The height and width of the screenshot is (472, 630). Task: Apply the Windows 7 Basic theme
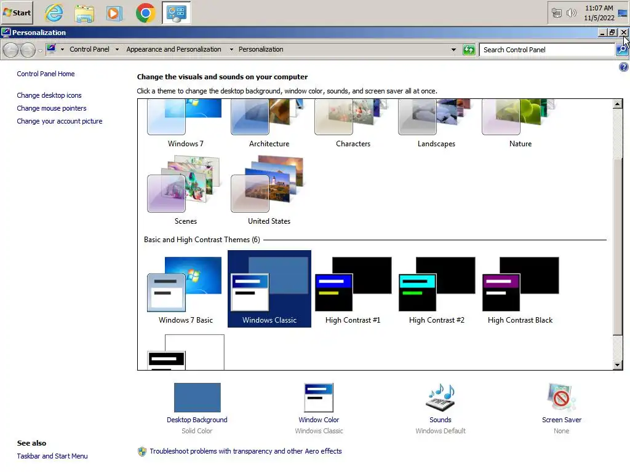coord(185,289)
